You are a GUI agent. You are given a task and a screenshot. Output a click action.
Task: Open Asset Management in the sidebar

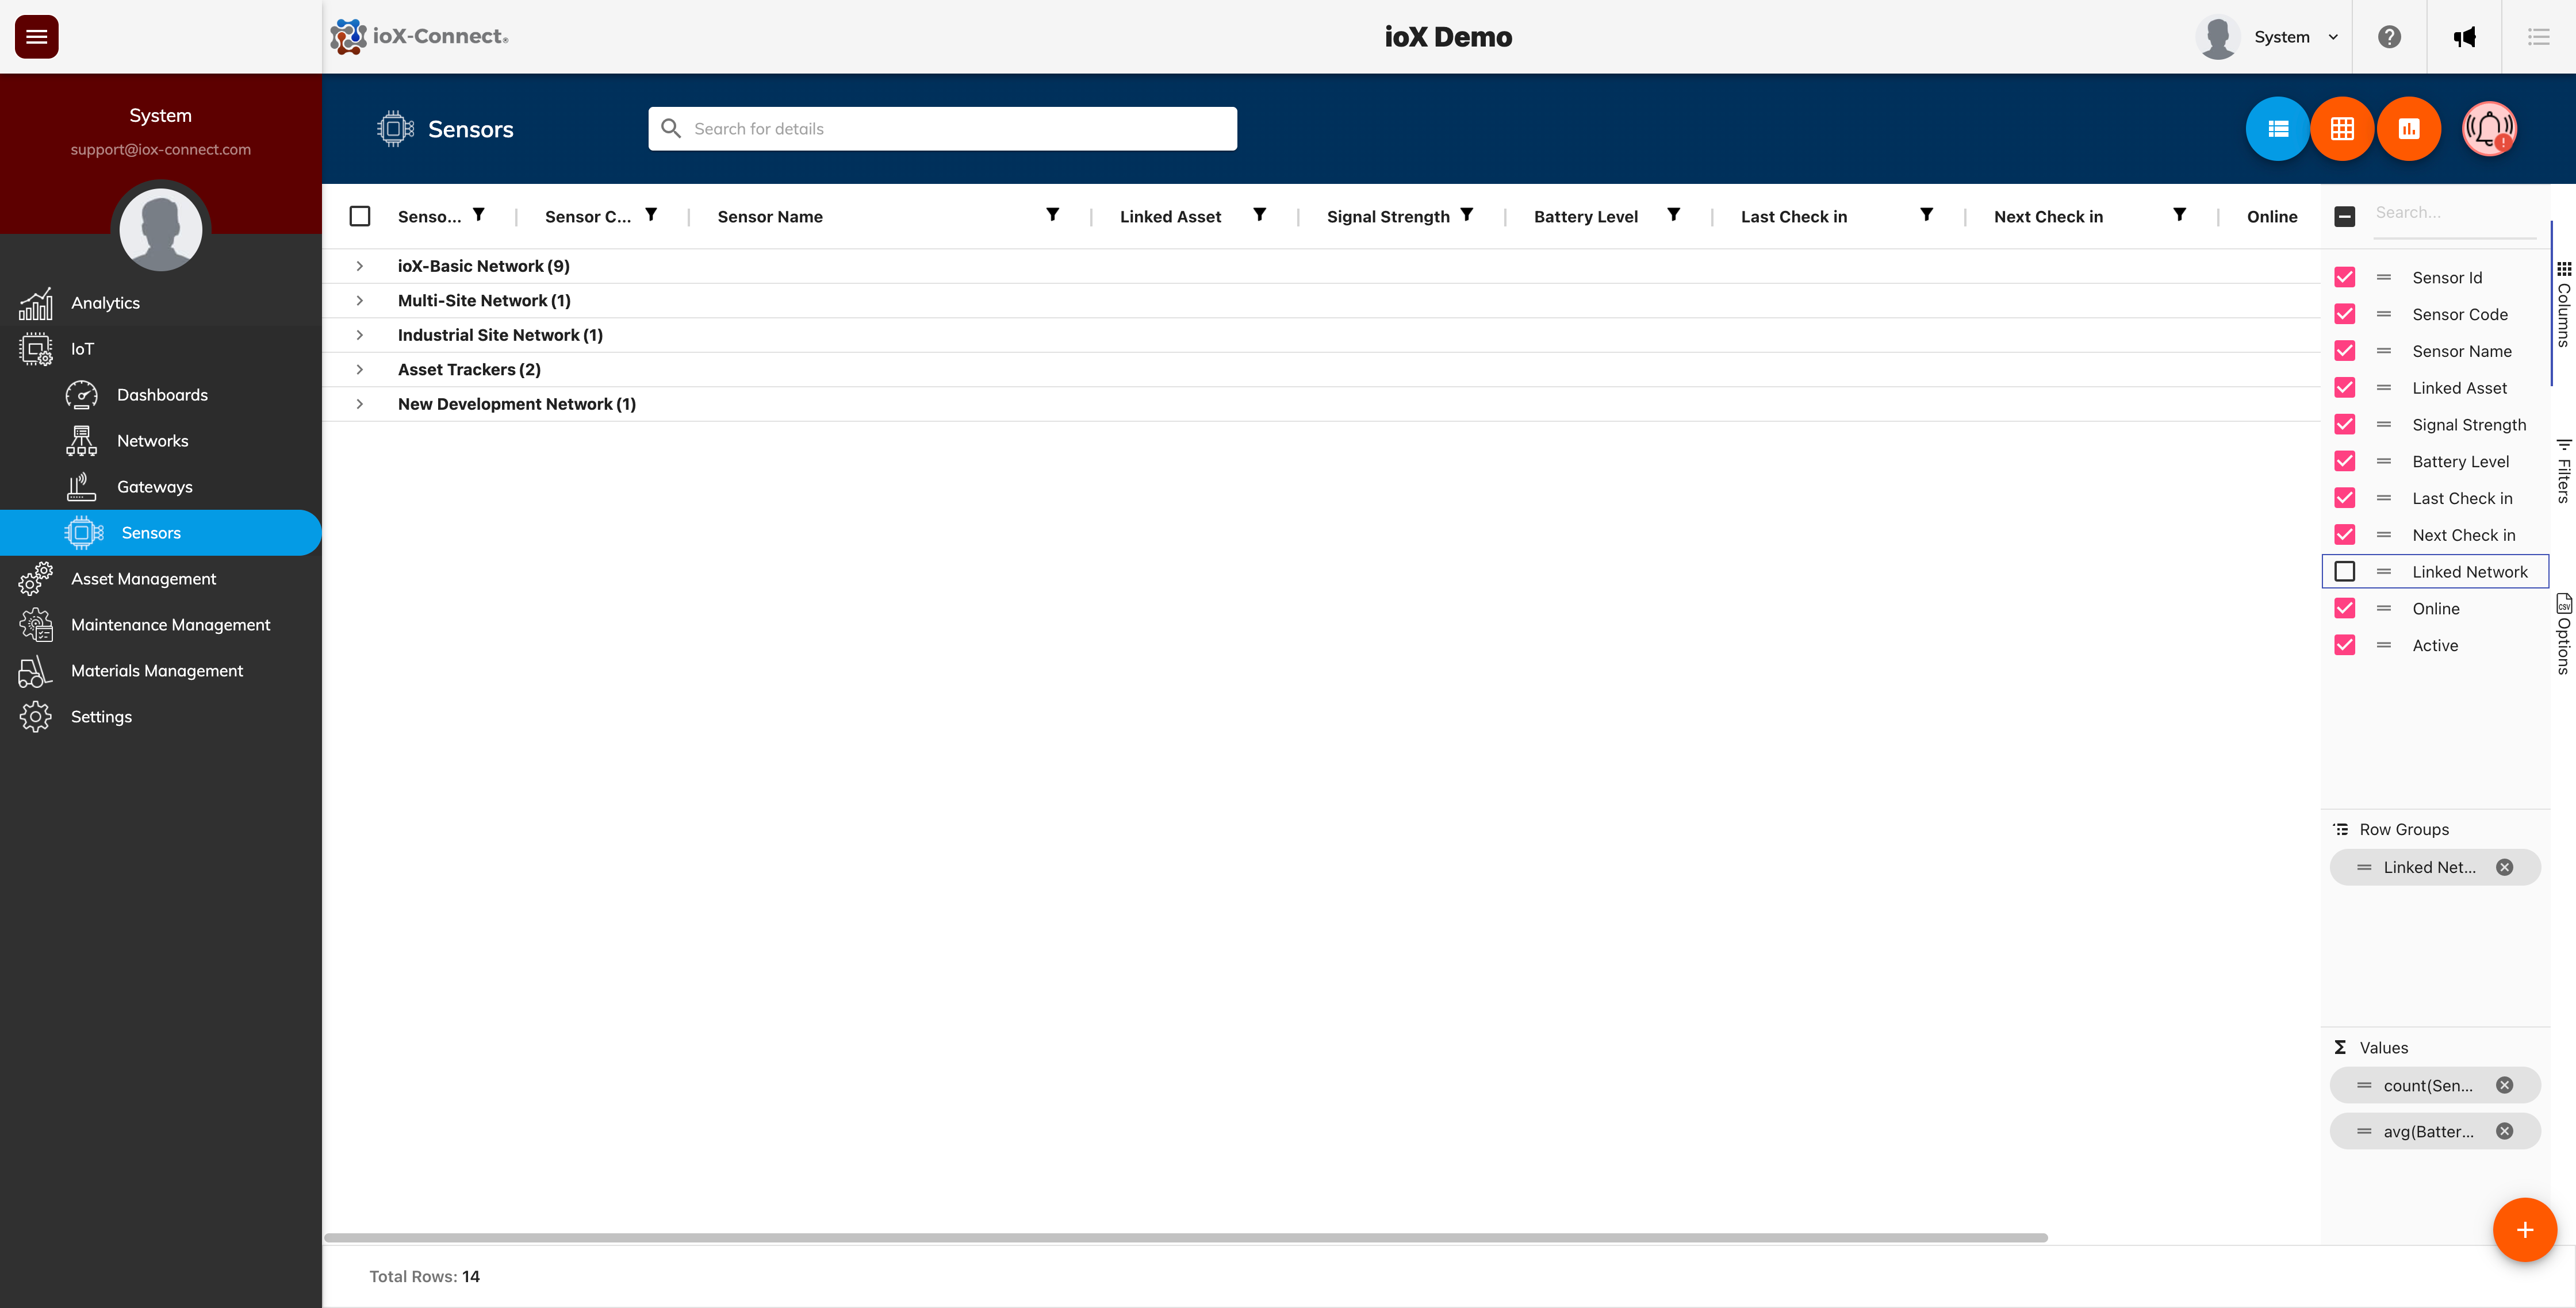(143, 579)
